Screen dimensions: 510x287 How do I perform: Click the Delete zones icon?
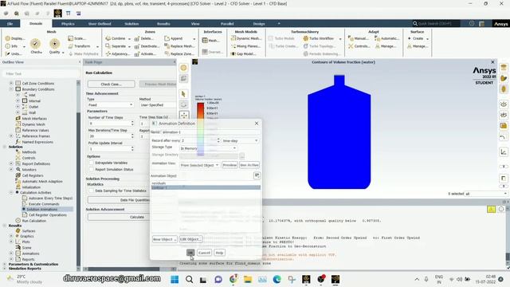click(137, 38)
